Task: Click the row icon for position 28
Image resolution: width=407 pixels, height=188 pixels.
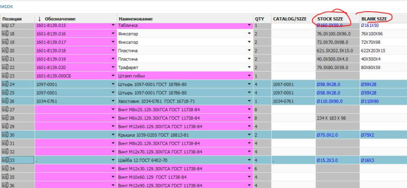Action: point(5,118)
